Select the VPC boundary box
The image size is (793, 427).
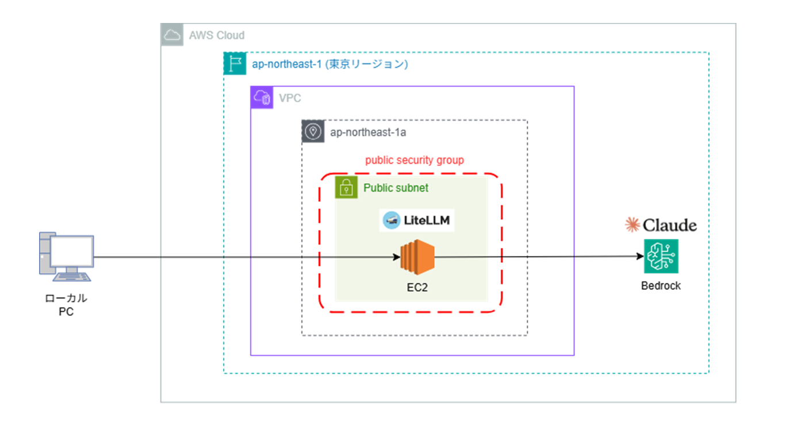[412, 355]
